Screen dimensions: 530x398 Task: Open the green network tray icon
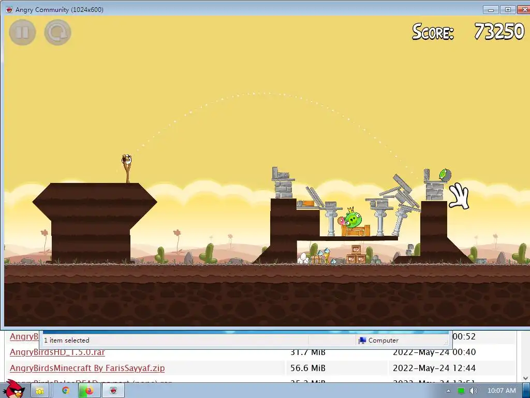point(461,391)
